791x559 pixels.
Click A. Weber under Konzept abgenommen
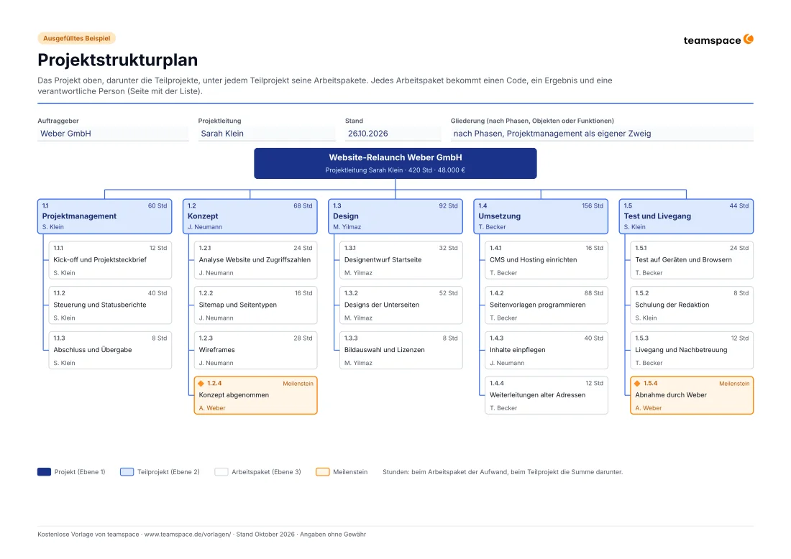212,408
